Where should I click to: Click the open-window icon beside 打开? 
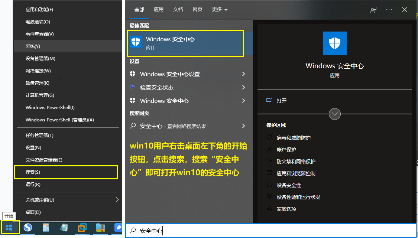tap(269, 100)
